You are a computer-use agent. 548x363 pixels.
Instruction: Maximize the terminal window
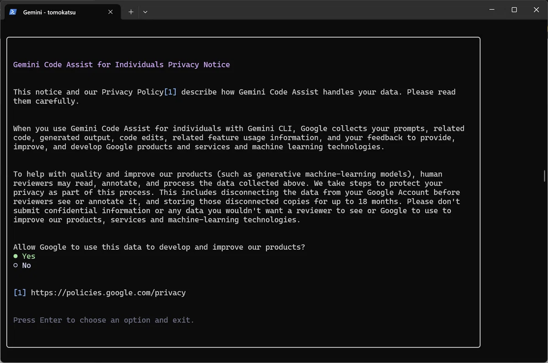[x=514, y=10]
